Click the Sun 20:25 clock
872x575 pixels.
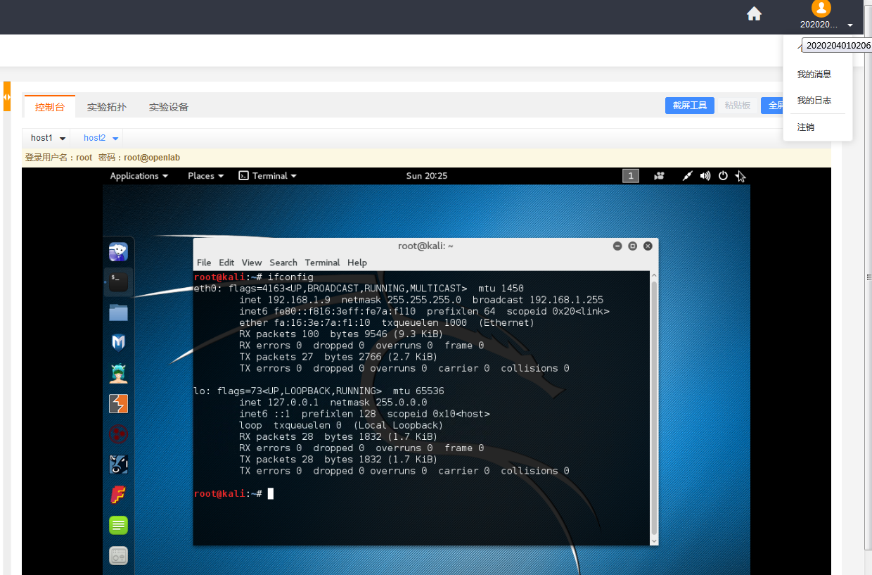pos(427,176)
